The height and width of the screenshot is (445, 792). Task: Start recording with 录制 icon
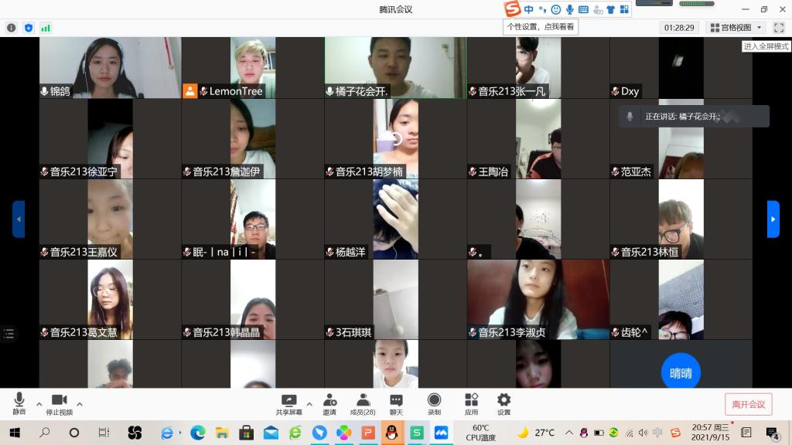tap(434, 401)
